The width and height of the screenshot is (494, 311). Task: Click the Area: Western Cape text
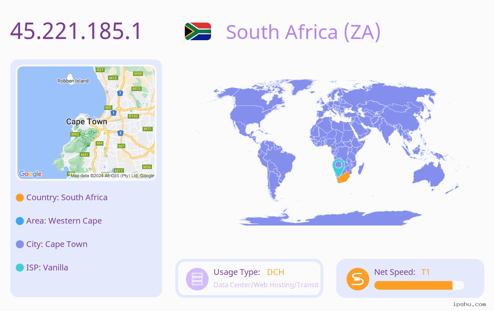click(64, 221)
